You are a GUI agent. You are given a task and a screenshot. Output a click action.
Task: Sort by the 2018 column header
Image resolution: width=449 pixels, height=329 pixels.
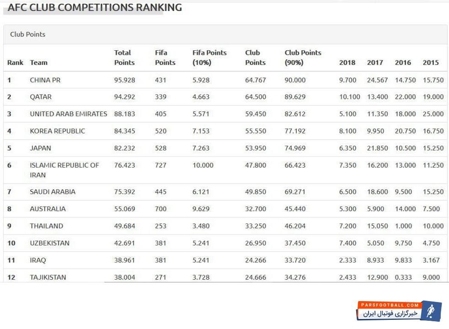pos(347,63)
